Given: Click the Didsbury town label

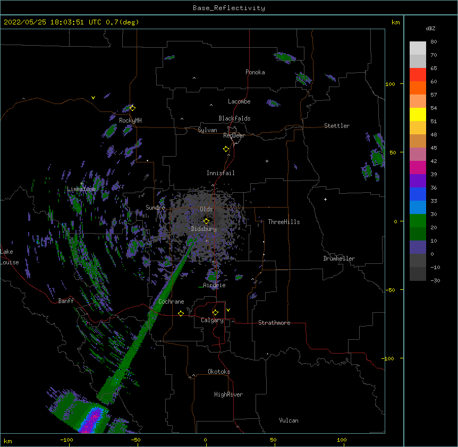Looking at the screenshot, I should click(203, 229).
